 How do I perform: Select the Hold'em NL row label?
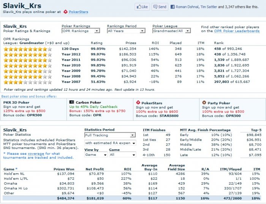coord(14,174)
